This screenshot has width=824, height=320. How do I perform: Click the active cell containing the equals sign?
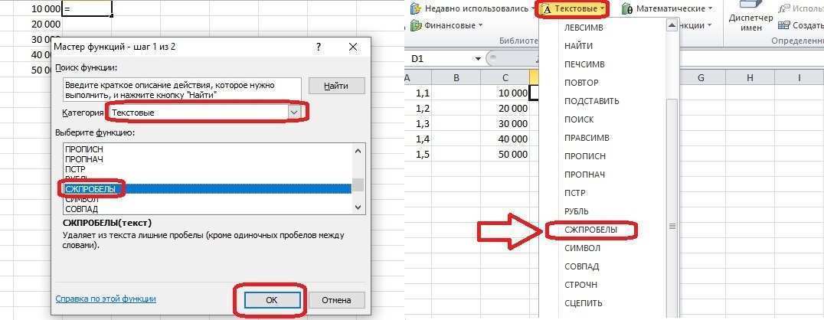point(87,8)
